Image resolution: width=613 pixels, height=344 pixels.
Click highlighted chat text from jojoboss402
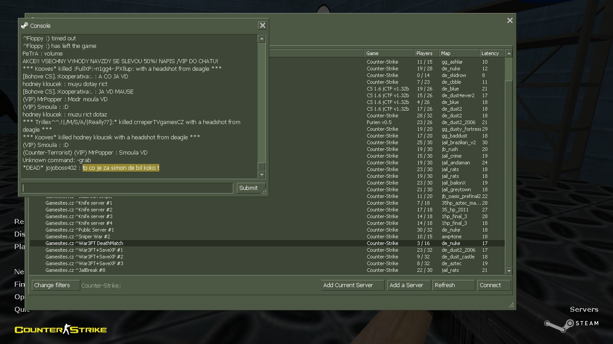click(121, 168)
